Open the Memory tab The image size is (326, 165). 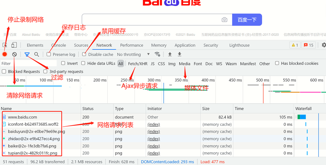[159, 45]
